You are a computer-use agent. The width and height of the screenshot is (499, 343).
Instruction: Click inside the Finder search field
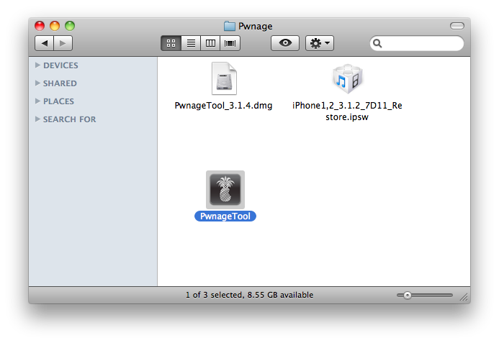(421, 44)
